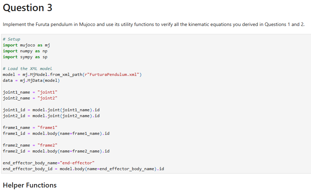311x192 pixels.
Task: Click the 'import numpy as np' line
Action: [x=25, y=51]
